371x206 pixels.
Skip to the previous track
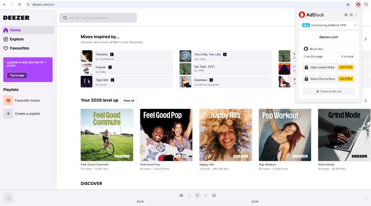(189, 195)
